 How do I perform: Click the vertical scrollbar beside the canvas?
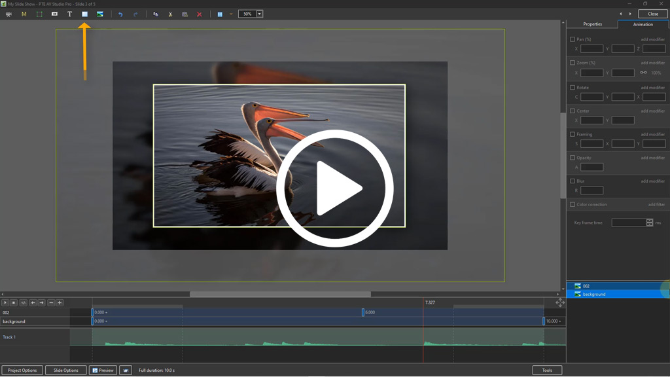click(x=563, y=156)
